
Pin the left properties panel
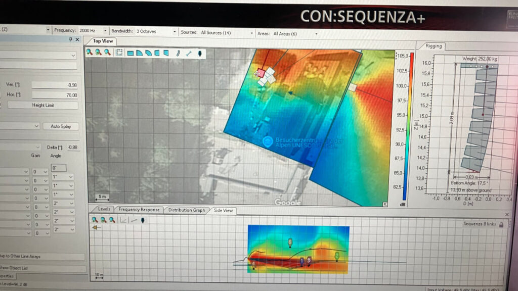(70, 39)
